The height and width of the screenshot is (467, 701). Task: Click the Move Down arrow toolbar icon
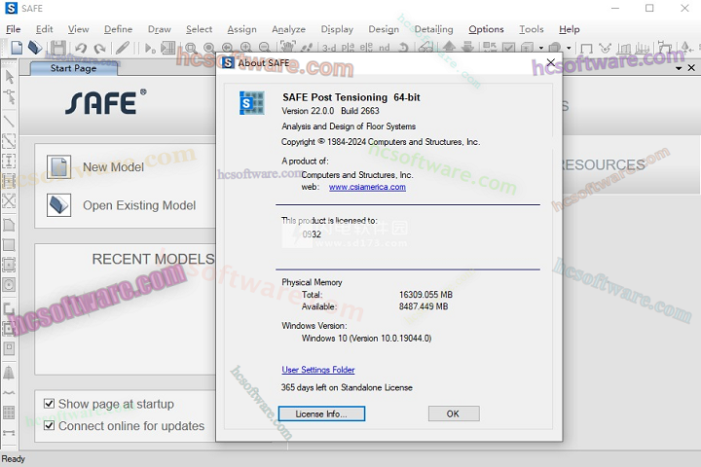click(467, 47)
